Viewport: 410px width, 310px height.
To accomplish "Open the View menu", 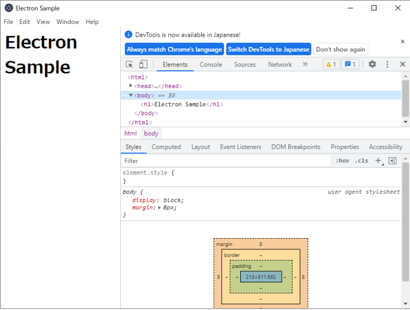I will click(43, 22).
